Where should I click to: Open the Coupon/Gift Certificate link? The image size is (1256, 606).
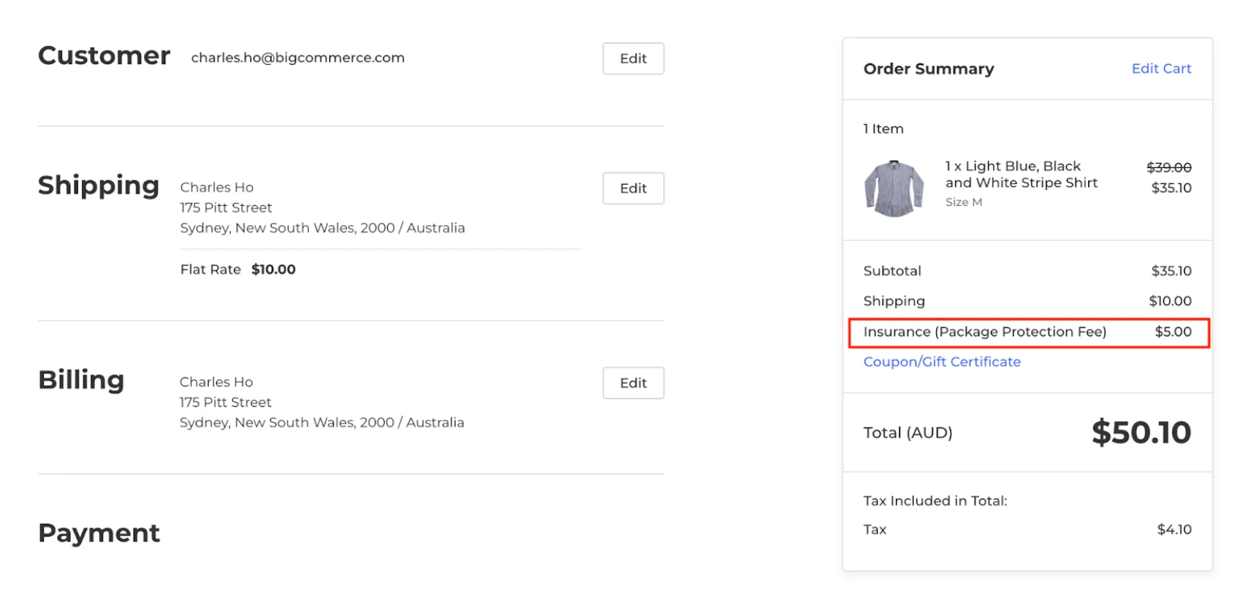tap(941, 362)
